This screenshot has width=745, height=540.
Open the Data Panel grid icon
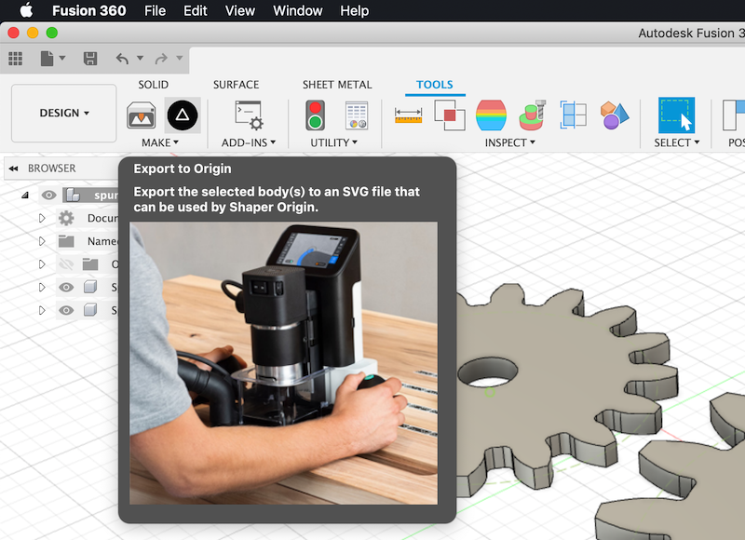pyautogui.click(x=15, y=59)
